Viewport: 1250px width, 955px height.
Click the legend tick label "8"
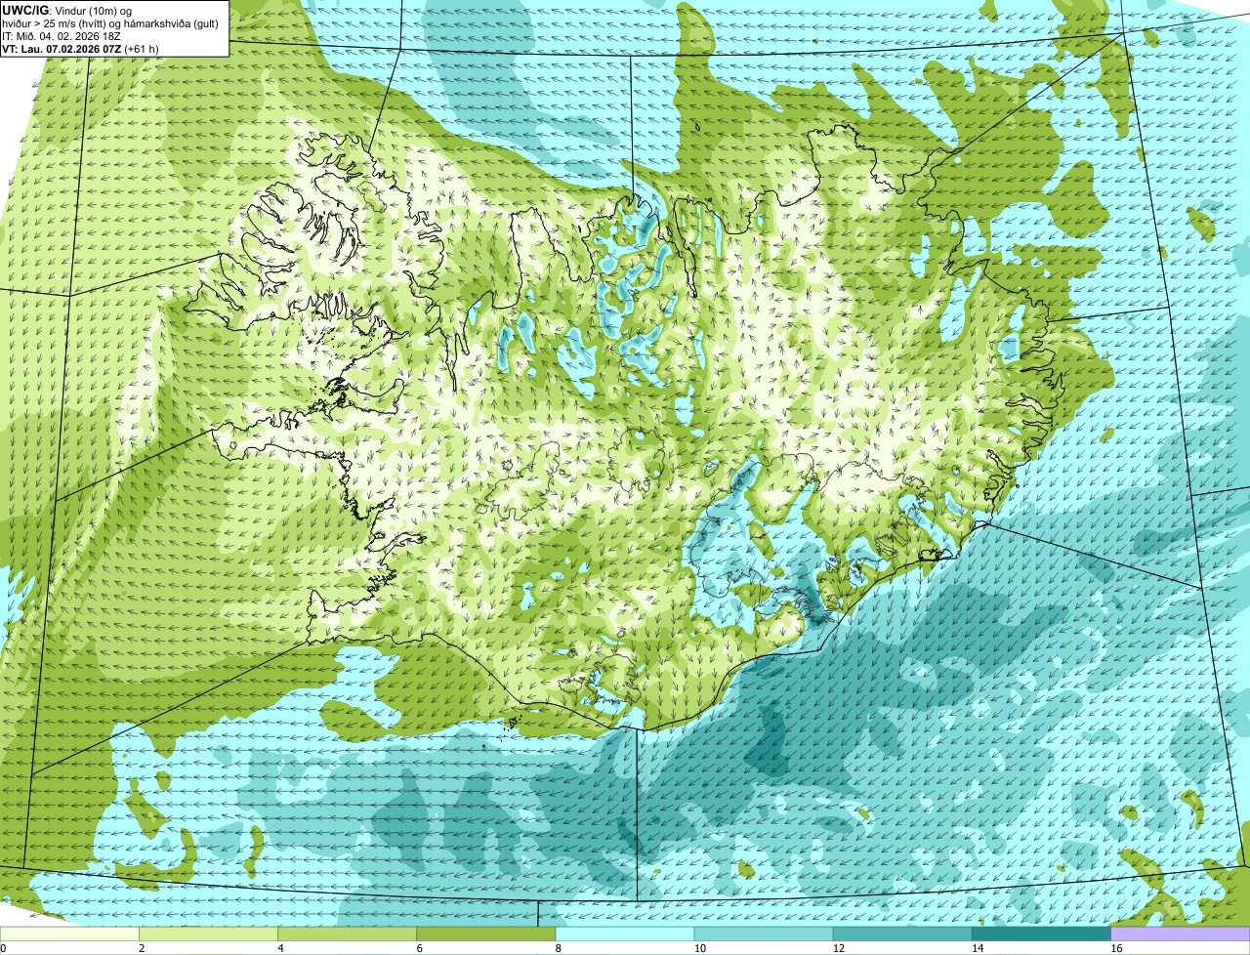(x=559, y=948)
